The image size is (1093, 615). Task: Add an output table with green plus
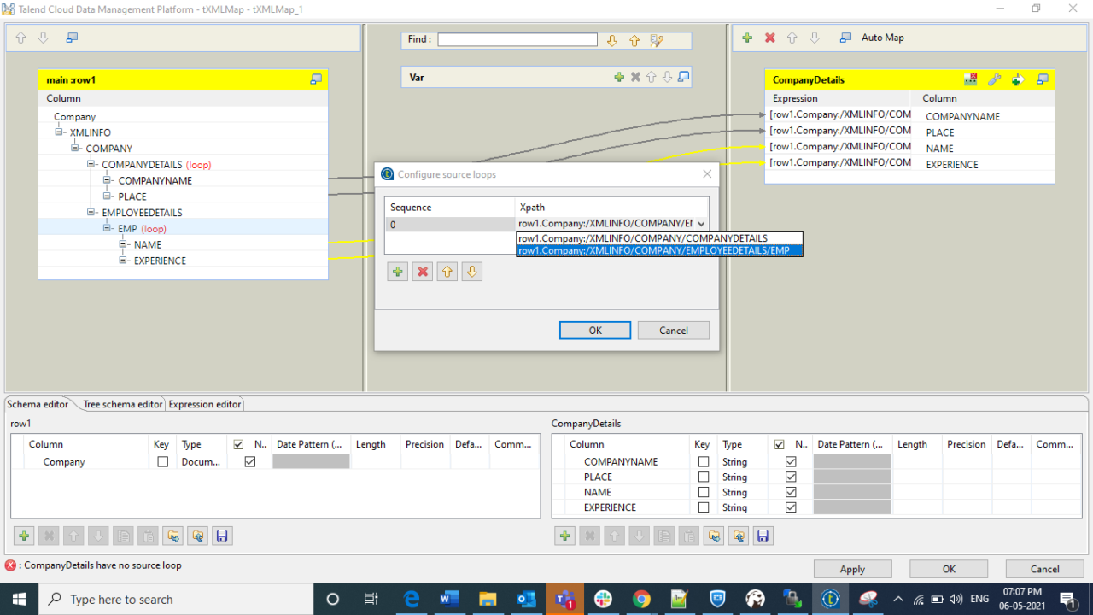pyautogui.click(x=747, y=38)
